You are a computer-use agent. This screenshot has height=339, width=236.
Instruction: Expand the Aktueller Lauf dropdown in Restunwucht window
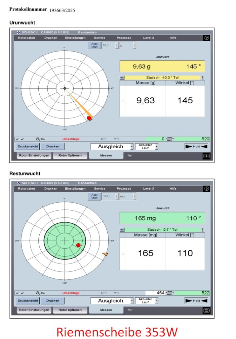pos(157,301)
